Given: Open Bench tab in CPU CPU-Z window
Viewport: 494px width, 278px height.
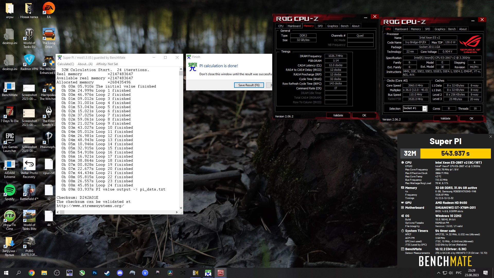Looking at the screenshot, I should (x=452, y=29).
